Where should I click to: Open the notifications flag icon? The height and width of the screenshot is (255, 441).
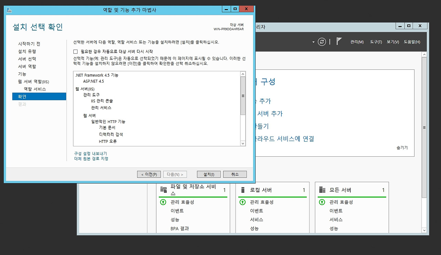tap(339, 42)
